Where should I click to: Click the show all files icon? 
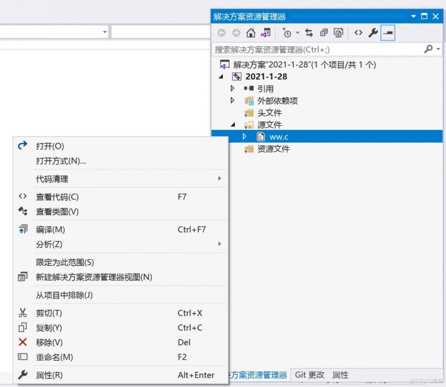coord(339,33)
